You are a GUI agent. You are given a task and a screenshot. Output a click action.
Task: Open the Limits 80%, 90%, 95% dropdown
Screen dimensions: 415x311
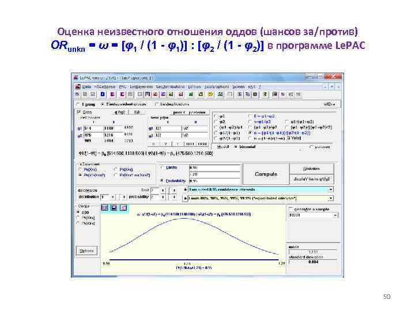(331, 198)
